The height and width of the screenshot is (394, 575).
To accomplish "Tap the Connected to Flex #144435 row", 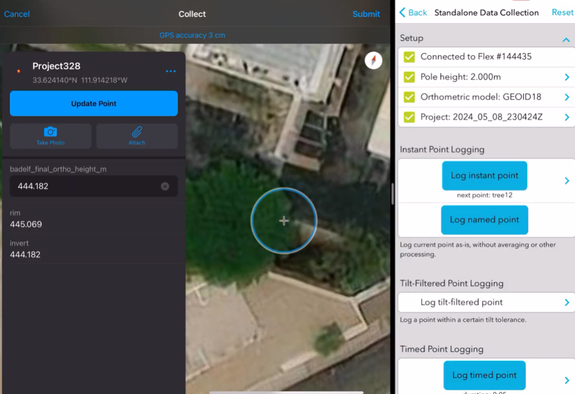I will [486, 57].
